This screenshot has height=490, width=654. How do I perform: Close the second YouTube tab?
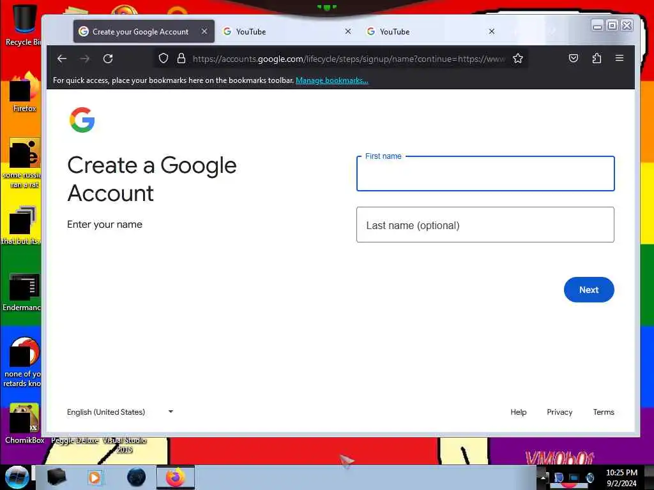(x=492, y=31)
